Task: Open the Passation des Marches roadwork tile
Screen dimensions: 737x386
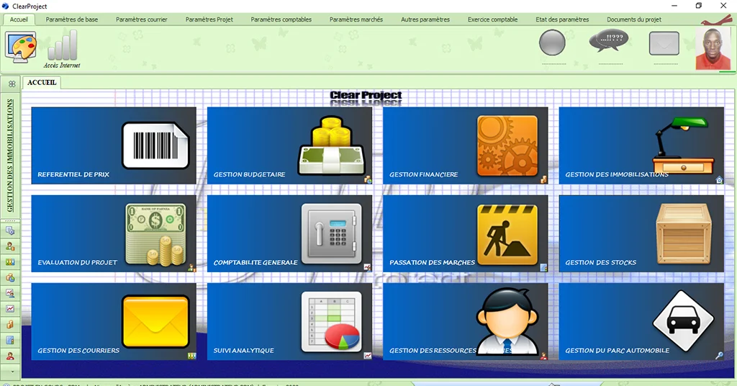Action: pos(466,233)
